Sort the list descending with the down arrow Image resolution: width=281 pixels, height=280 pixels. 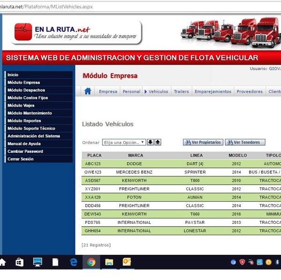[x=150, y=142]
